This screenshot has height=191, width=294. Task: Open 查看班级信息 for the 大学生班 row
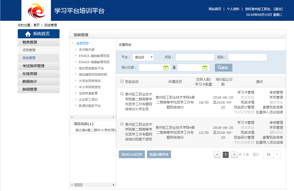pos(273,107)
